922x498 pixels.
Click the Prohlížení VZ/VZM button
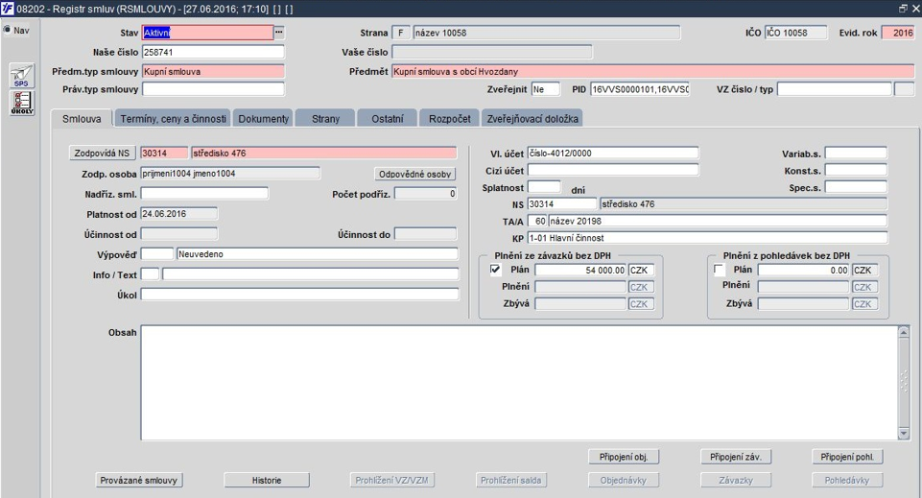(392, 481)
